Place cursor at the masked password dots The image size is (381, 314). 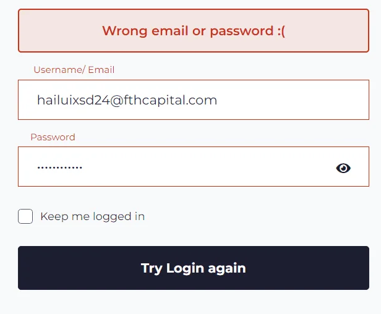(59, 168)
